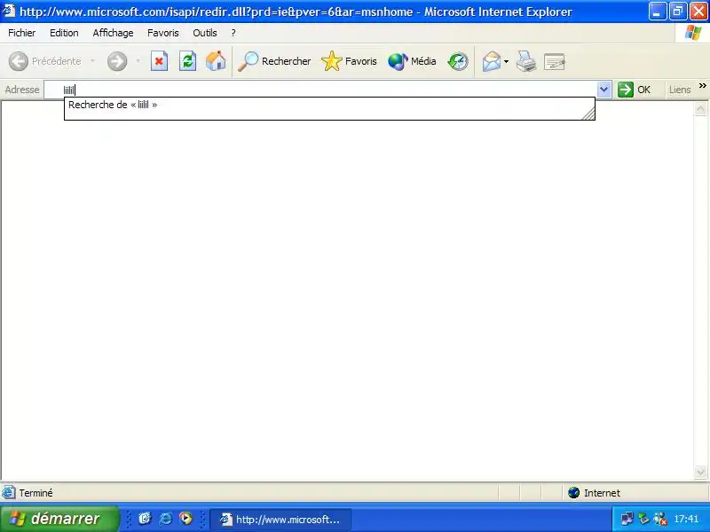This screenshot has height=532, width=710.
Task: Minimize the Internet Explorer window
Action: (x=657, y=12)
